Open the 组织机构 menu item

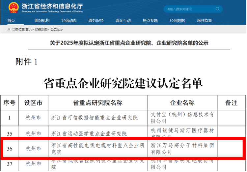[42, 20]
